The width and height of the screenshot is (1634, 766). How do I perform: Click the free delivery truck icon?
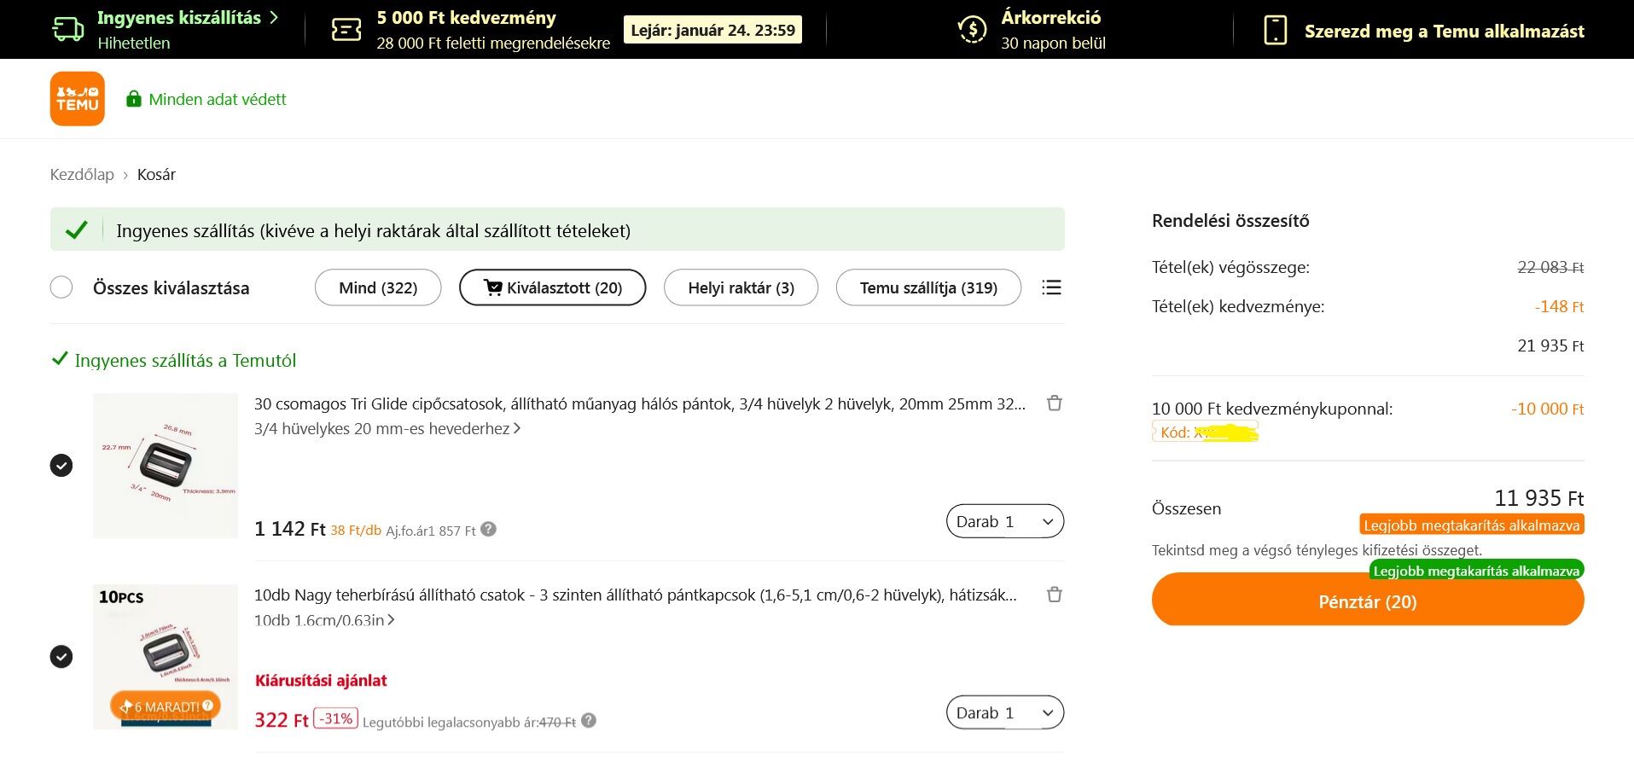pyautogui.click(x=68, y=30)
